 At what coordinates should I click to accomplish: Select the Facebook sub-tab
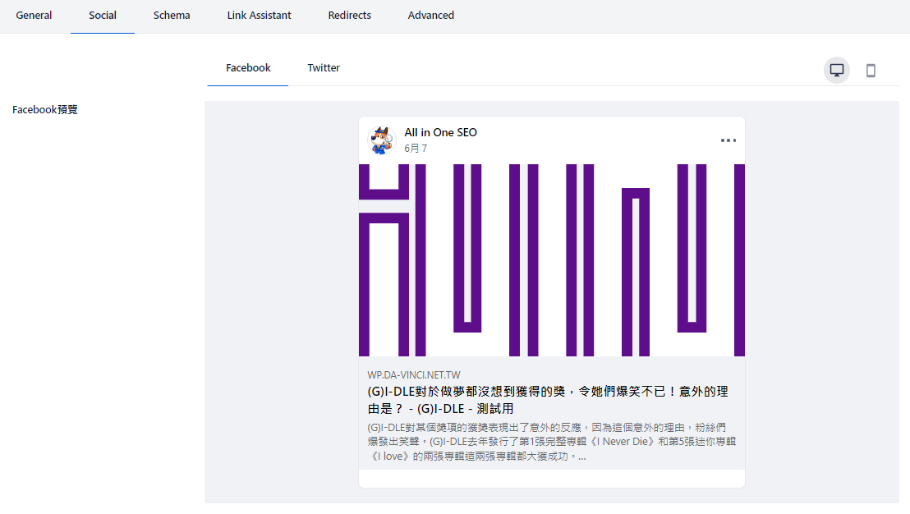248,68
